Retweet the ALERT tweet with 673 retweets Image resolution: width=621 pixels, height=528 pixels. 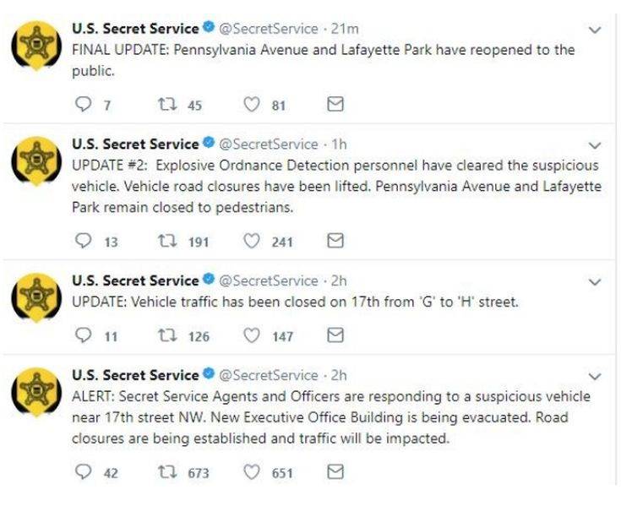click(x=167, y=471)
